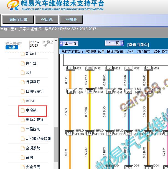Click the current vehicle model text line
Viewport: 168px width, 169px height.
pyautogui.click(x=48, y=29)
